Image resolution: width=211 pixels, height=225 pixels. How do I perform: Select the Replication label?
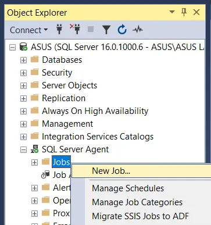coord(63,98)
